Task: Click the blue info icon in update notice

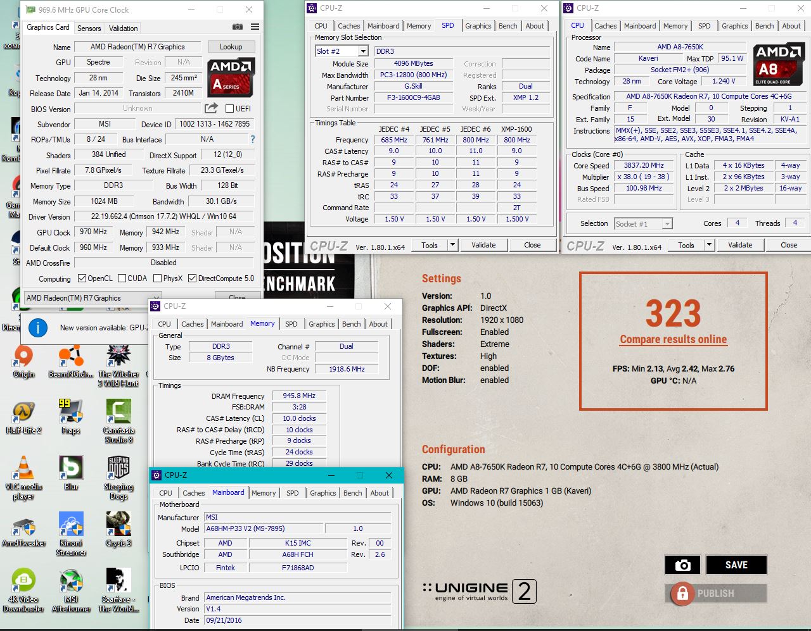Action: pyautogui.click(x=38, y=328)
